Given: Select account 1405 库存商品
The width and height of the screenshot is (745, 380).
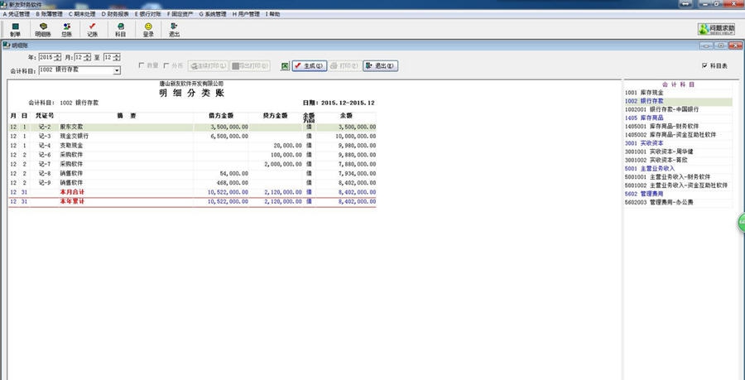Looking at the screenshot, I should pyautogui.click(x=678, y=118).
